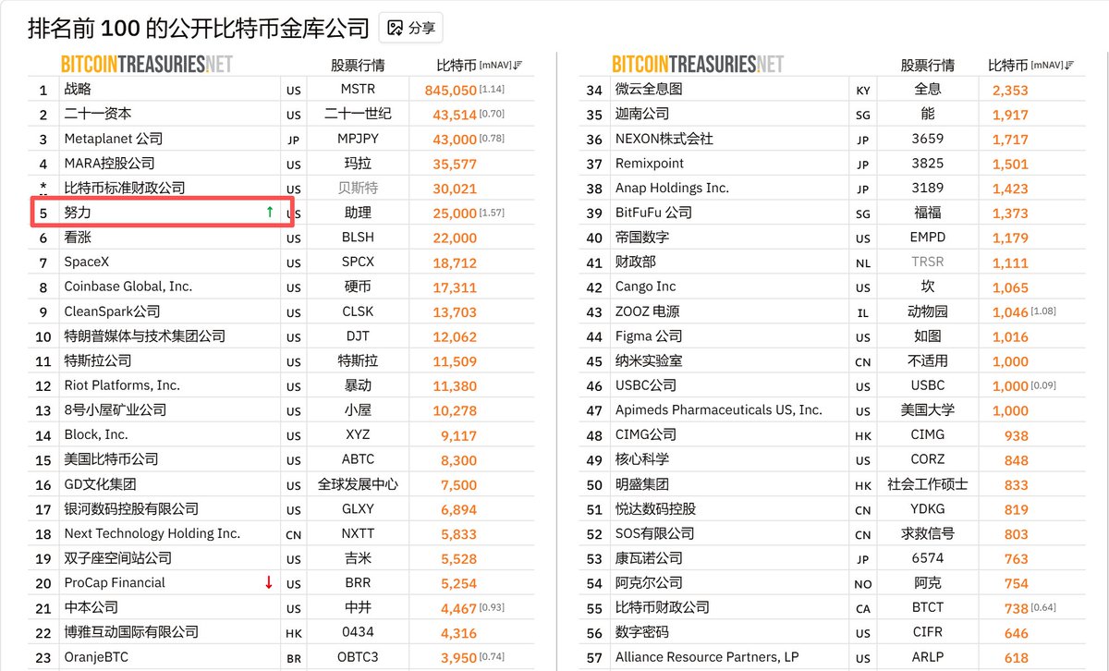Click the 845,050 bitcoin holdings value

pyautogui.click(x=451, y=90)
